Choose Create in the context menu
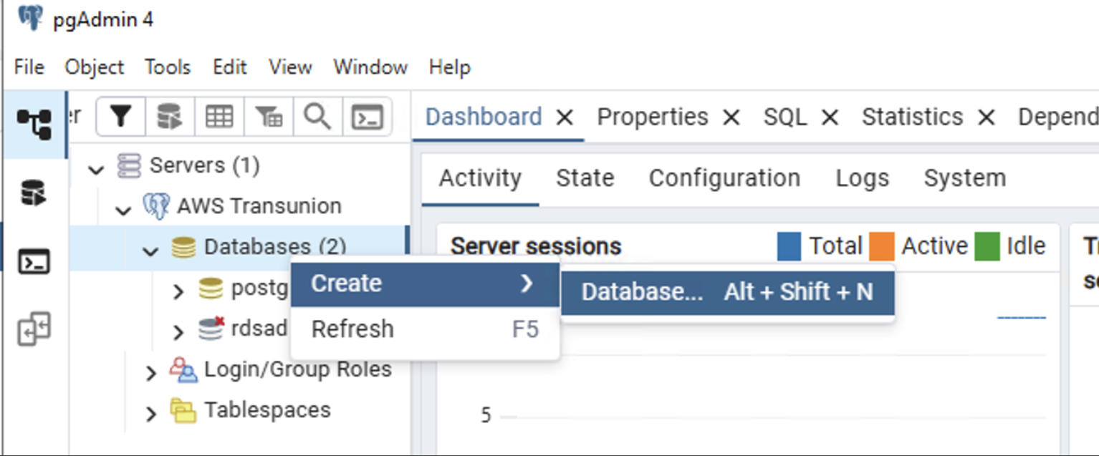Screen dimensions: 1099x456 (425, 283)
